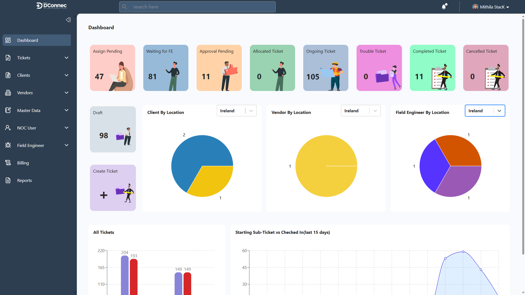Collapse the sidebar with arrow icon
The height and width of the screenshot is (295, 525).
click(x=68, y=20)
